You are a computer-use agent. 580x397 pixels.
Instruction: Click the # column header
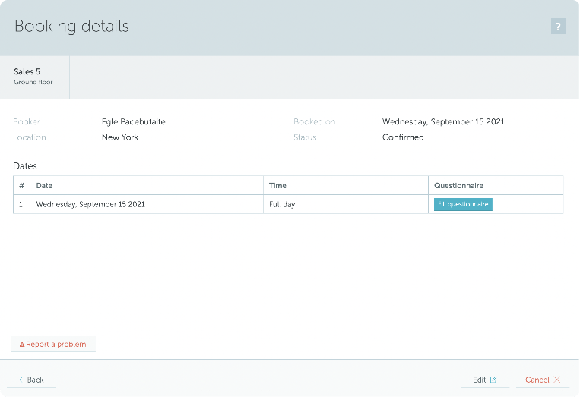tap(22, 185)
